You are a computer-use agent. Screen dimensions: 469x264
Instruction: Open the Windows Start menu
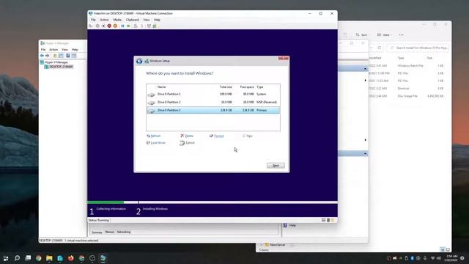pos(6,258)
